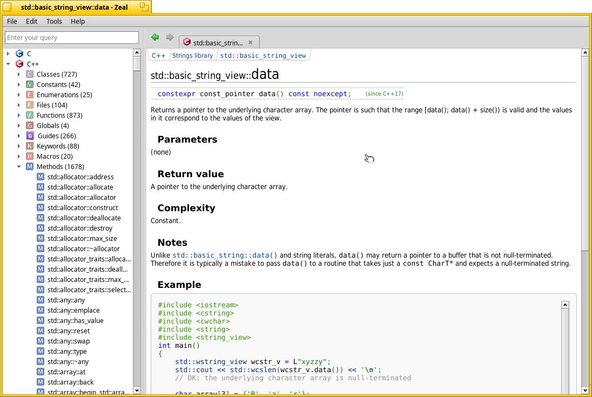592x397 pixels.
Task: Click the method icon beside std::array::at
Action: (41, 372)
